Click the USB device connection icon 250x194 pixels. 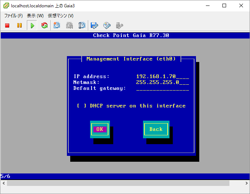tap(119, 25)
